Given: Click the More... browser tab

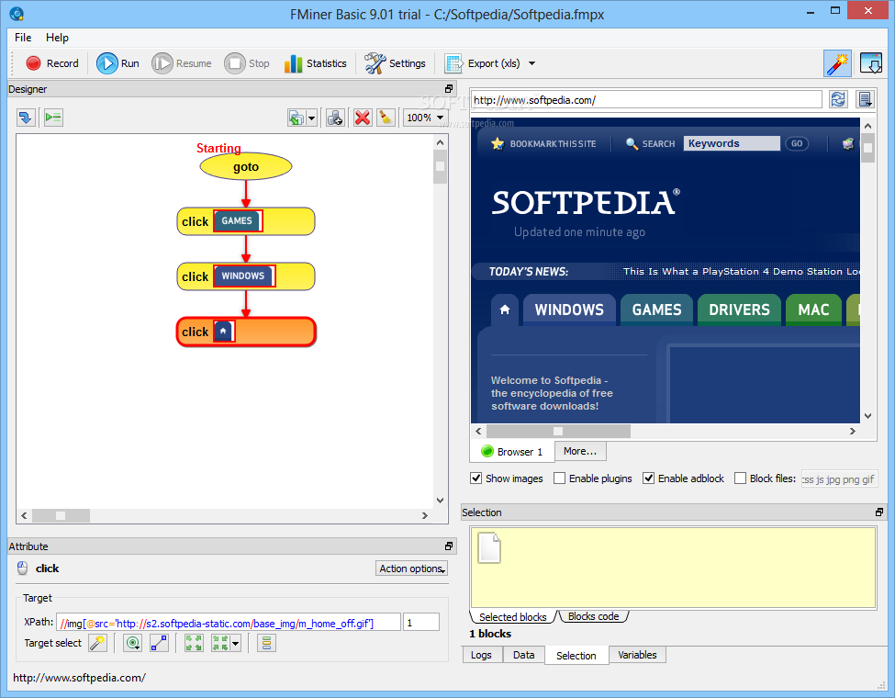Looking at the screenshot, I should 580,451.
